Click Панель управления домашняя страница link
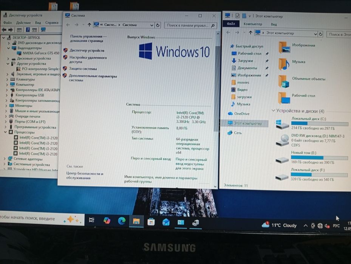The width and height of the screenshot is (351, 264). point(88,39)
